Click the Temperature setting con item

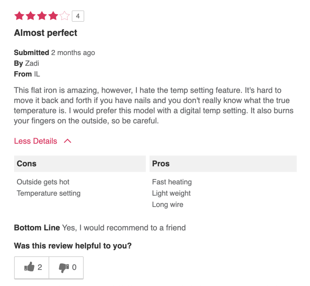[x=48, y=193]
